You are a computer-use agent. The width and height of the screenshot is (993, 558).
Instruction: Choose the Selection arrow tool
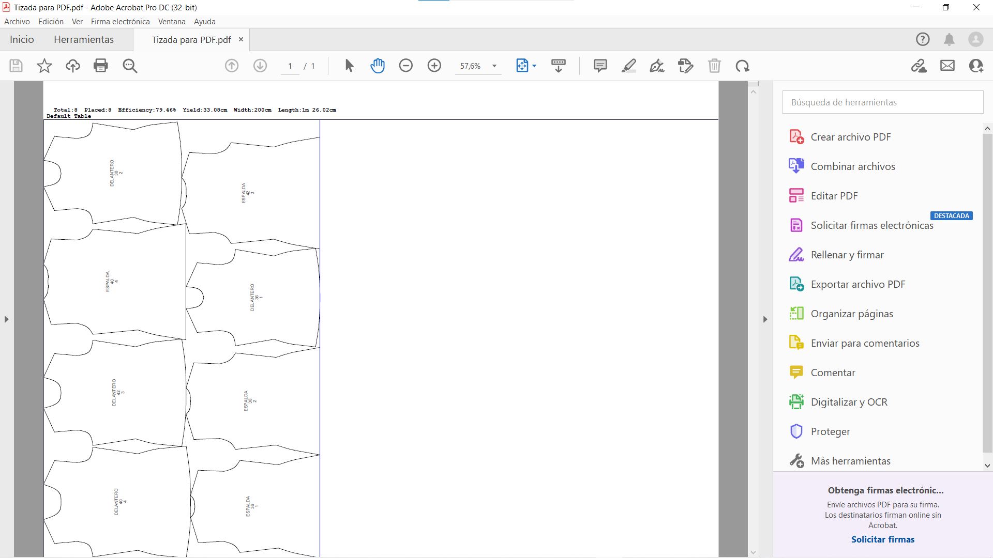coord(349,66)
